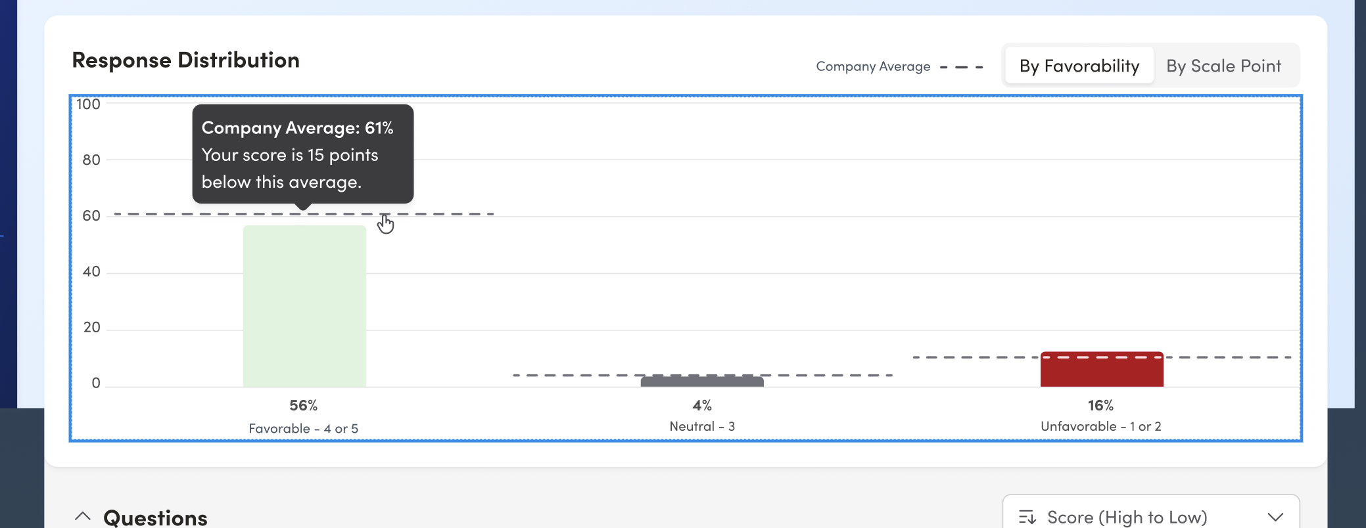Click the Company Average legend label
This screenshot has width=1366, height=528.
click(873, 66)
